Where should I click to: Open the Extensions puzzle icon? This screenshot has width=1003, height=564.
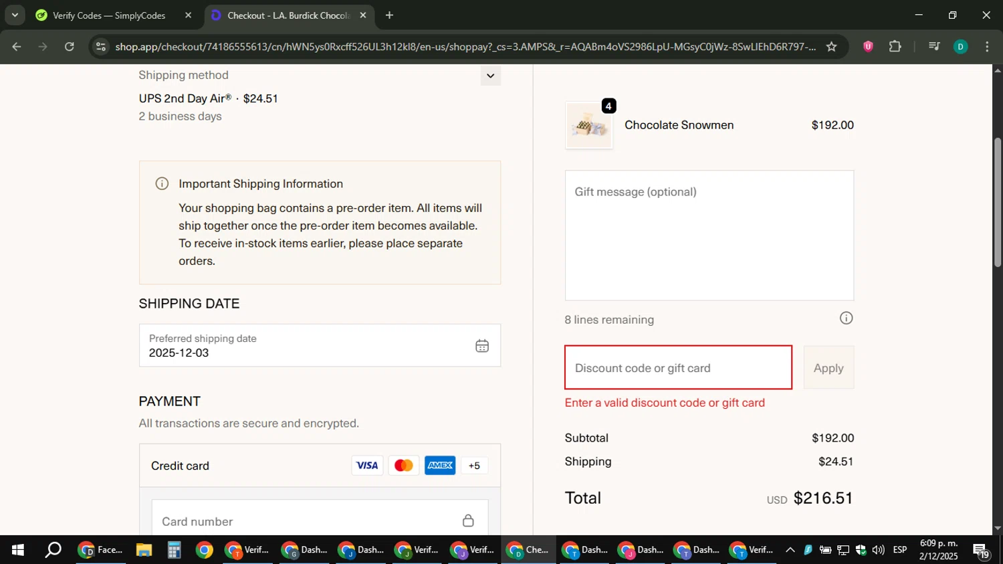point(895,46)
